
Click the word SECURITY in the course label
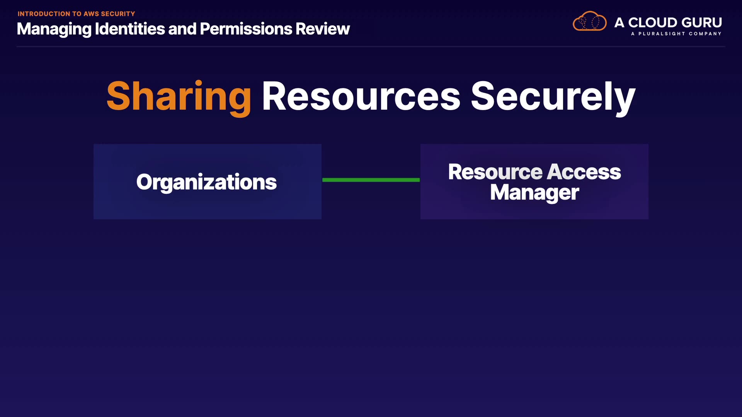click(x=118, y=14)
